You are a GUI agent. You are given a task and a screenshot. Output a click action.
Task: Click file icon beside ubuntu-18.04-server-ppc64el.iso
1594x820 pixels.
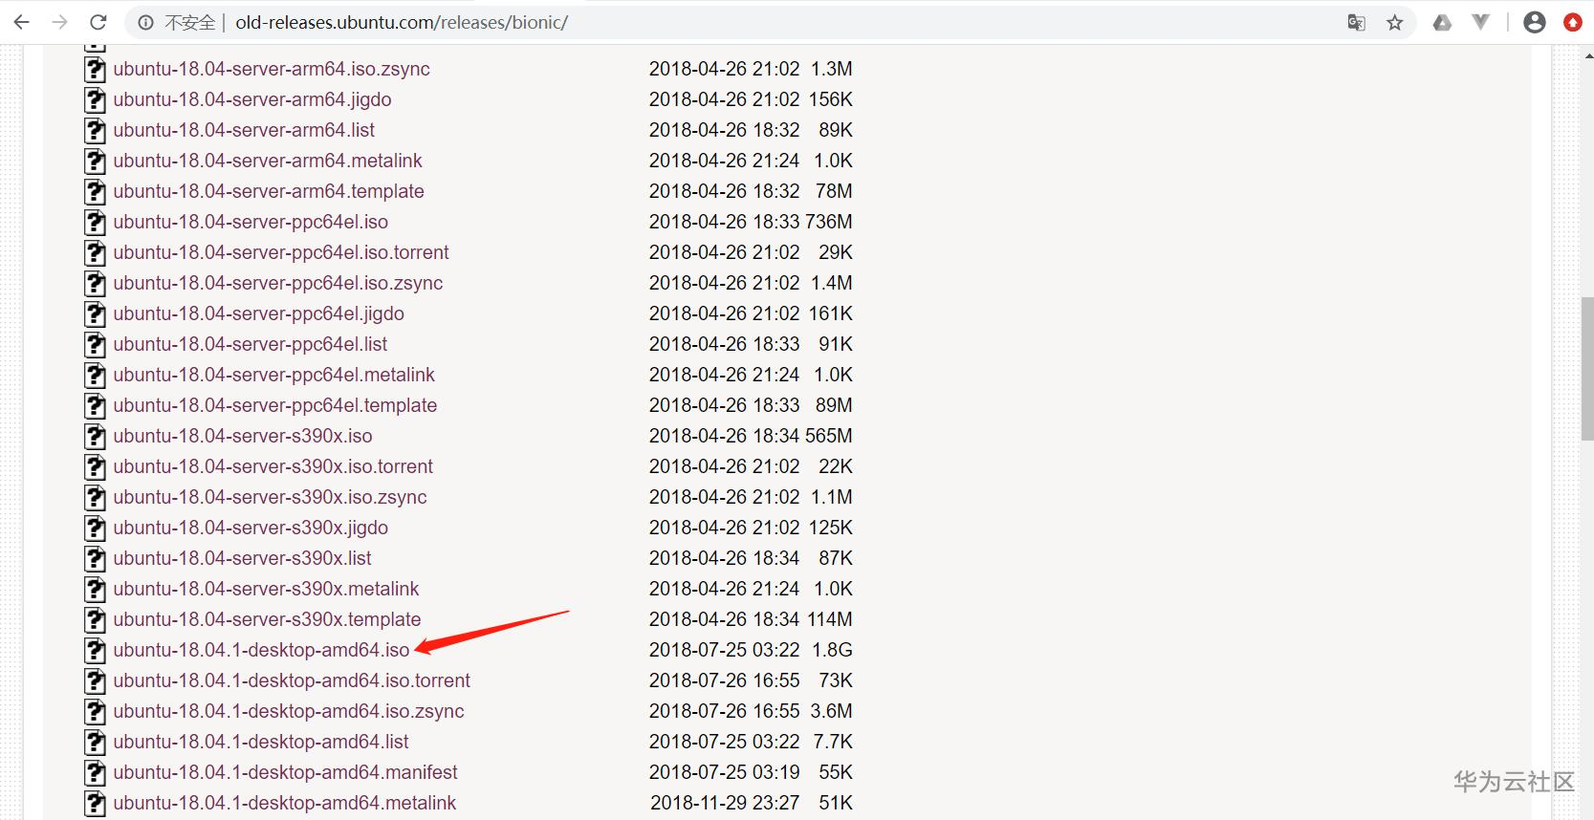95,223
